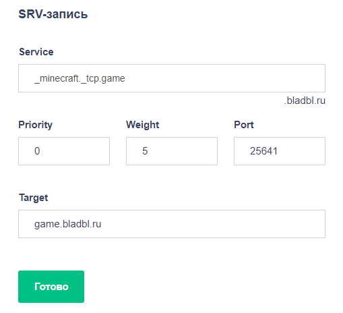Click the Service field label

point(36,52)
